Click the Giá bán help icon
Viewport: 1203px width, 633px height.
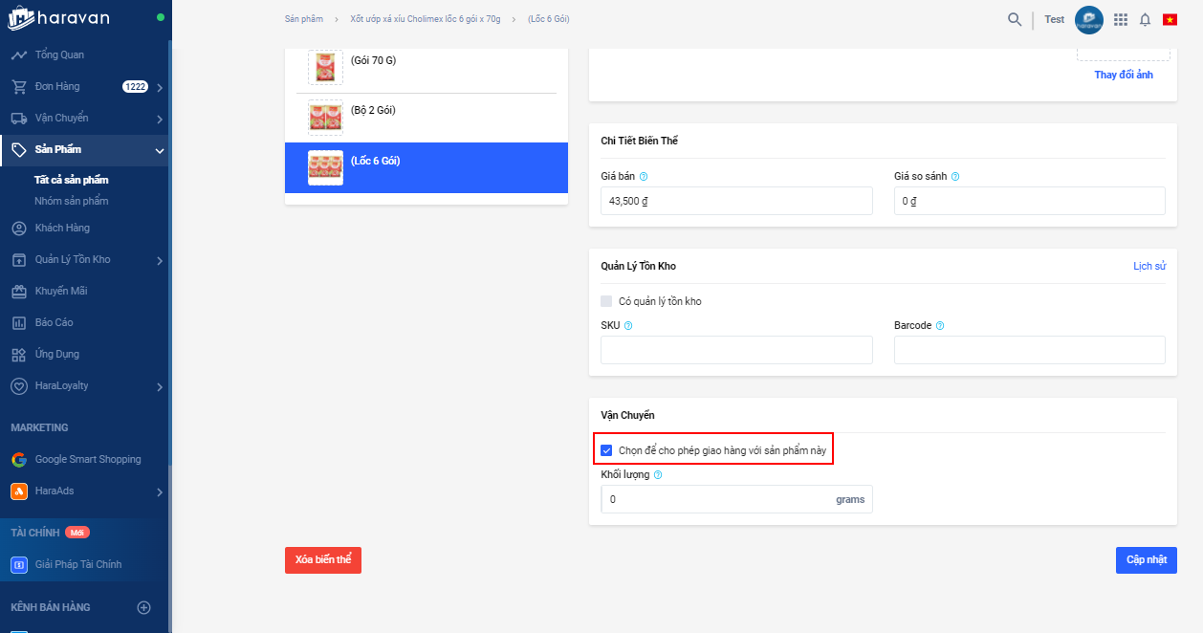tap(644, 177)
